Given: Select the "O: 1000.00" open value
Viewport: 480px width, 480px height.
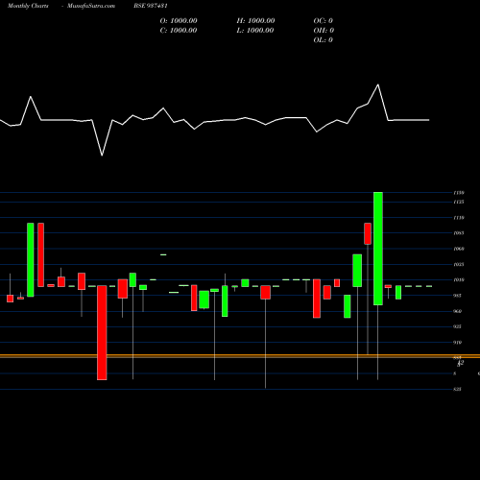Looking at the screenshot, I should pos(179,21).
